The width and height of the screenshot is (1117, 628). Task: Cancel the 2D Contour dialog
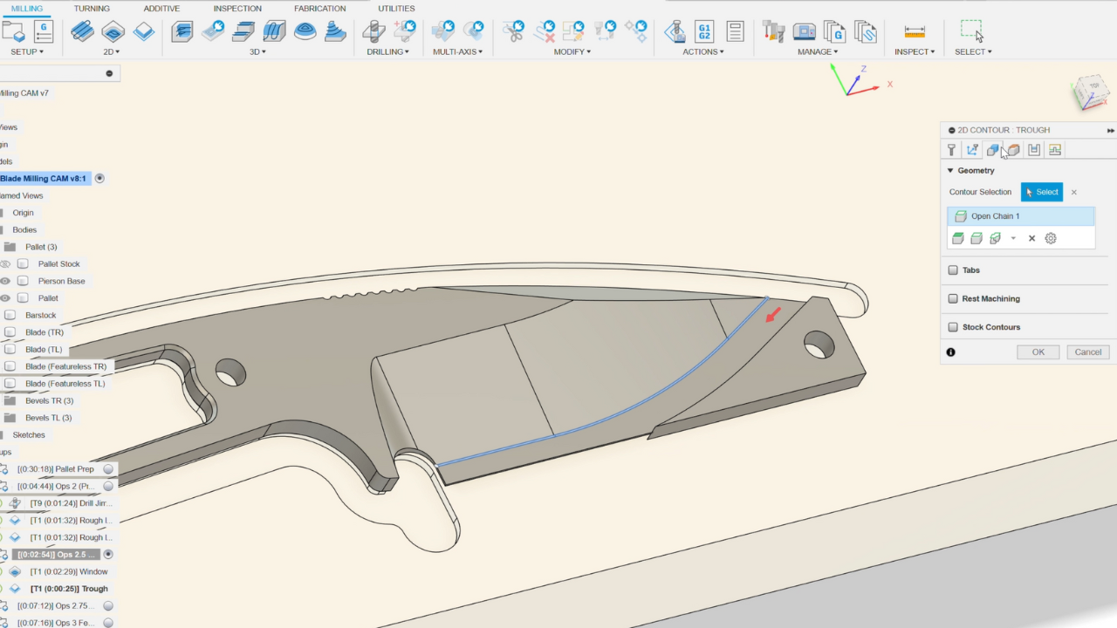point(1087,352)
